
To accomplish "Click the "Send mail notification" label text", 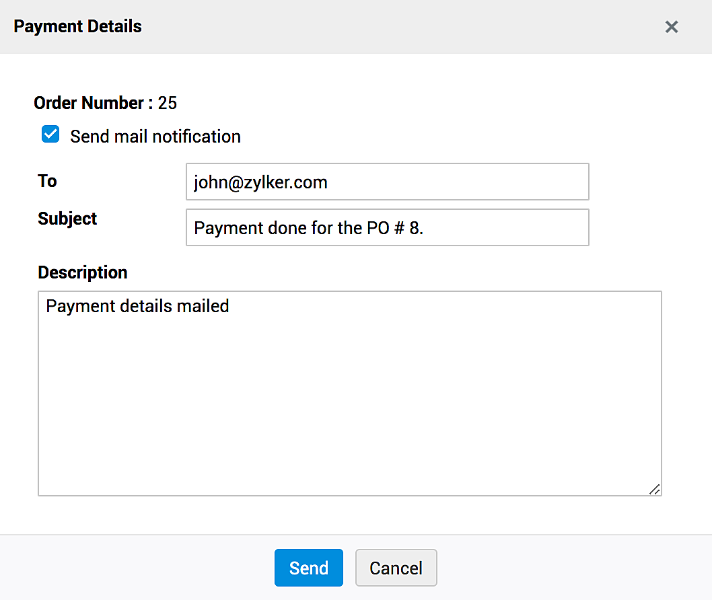I will click(x=155, y=137).
